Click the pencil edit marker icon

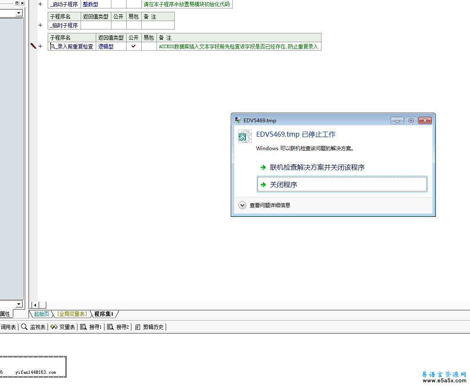tap(33, 46)
